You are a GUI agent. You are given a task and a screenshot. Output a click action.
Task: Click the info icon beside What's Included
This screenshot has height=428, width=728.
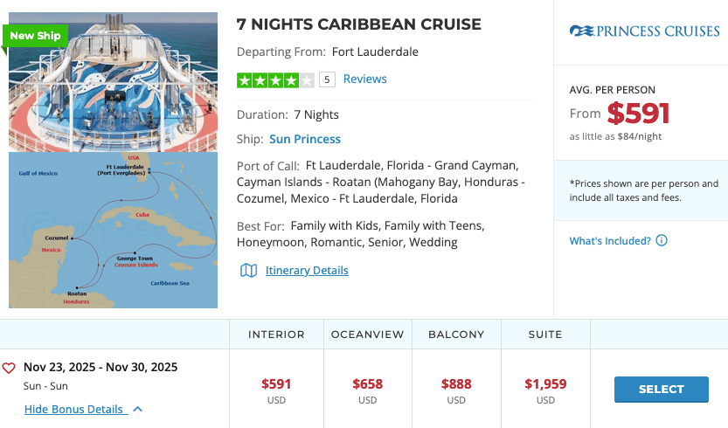pos(662,241)
